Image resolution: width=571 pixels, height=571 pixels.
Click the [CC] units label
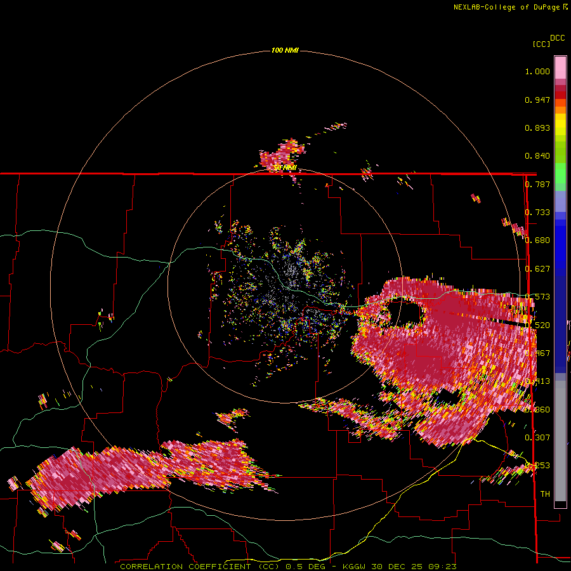click(541, 44)
